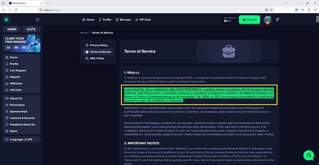Click the Home breadcrumb link
The height and width of the screenshot is (165, 319).
point(84,33)
